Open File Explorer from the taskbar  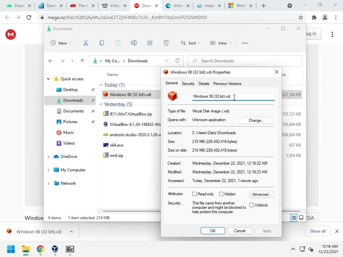tap(25, 249)
